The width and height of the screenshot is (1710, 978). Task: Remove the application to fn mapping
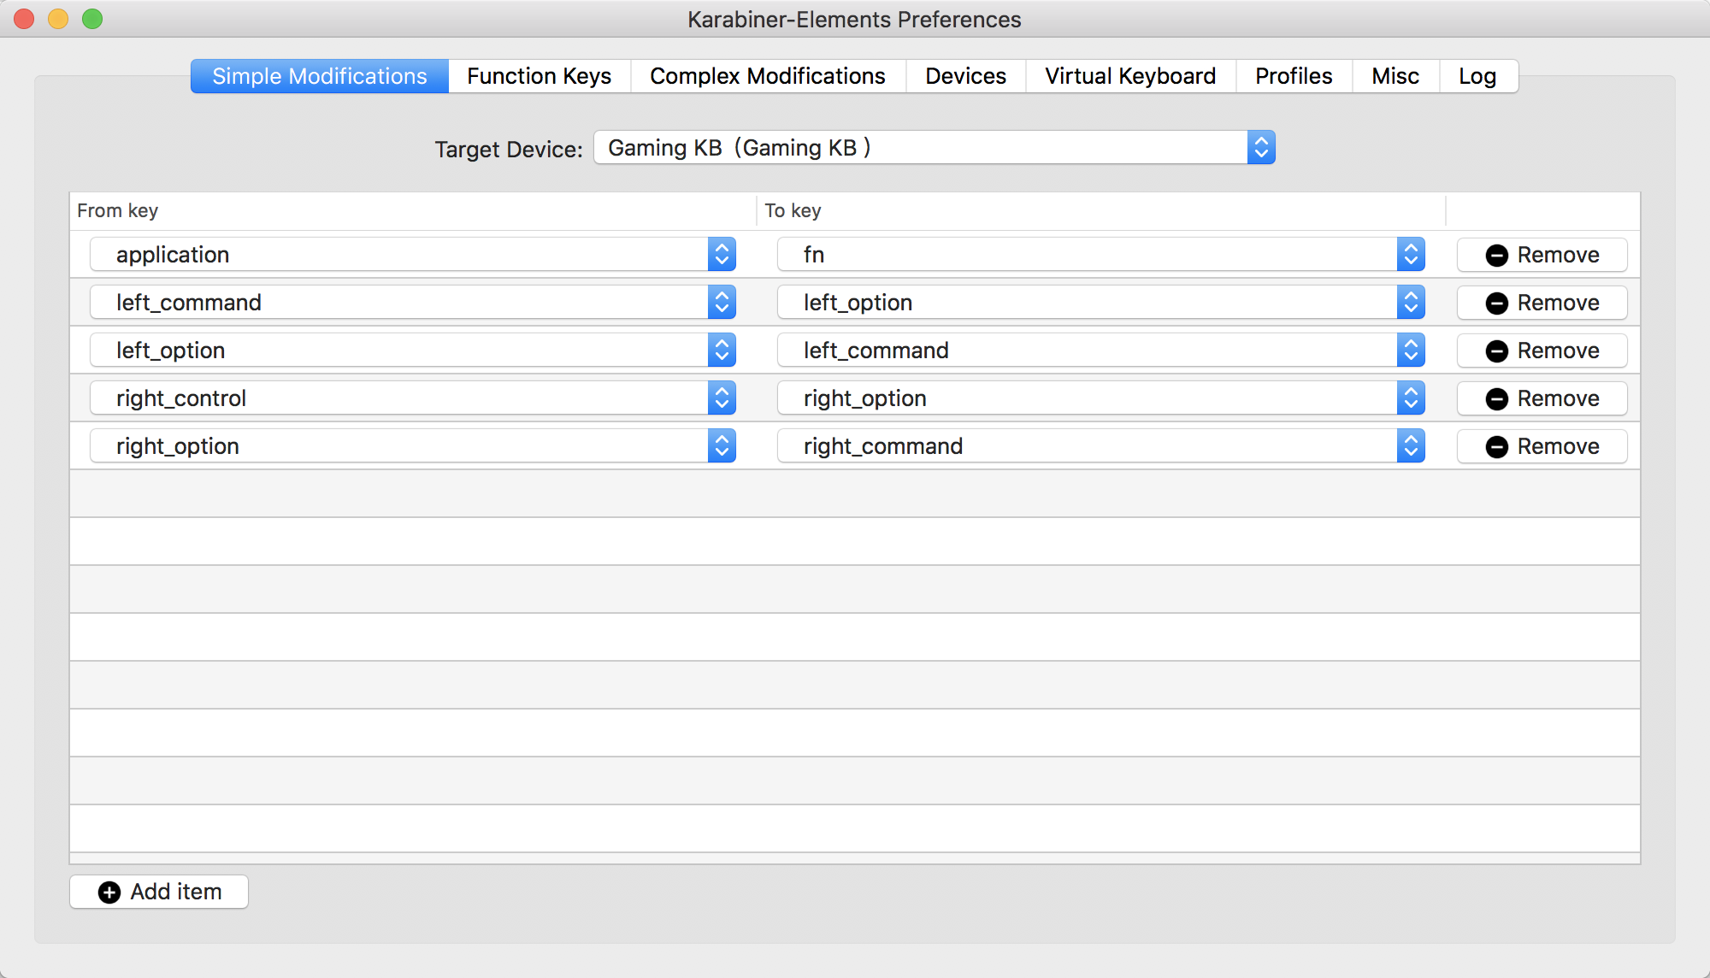coord(1542,255)
